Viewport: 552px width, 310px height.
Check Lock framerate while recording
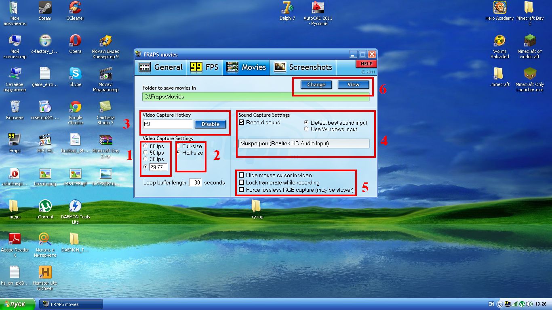coord(242,182)
